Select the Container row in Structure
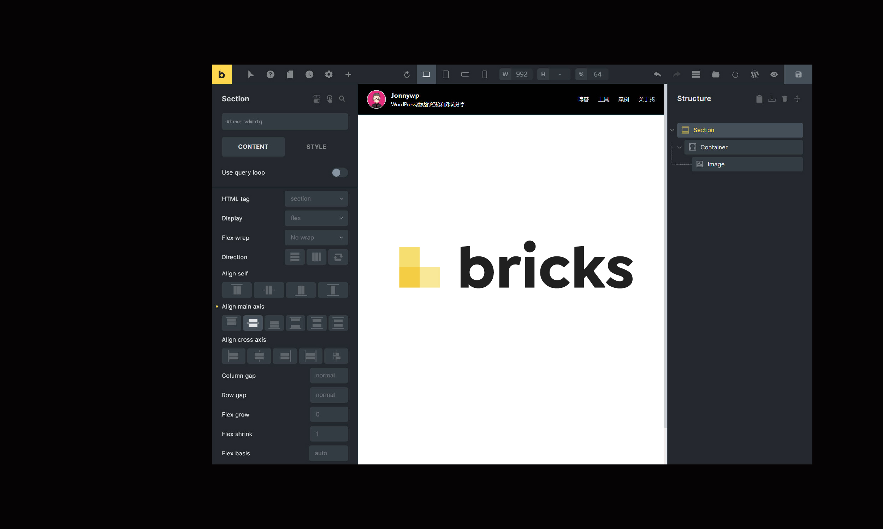The width and height of the screenshot is (883, 529). [x=743, y=147]
